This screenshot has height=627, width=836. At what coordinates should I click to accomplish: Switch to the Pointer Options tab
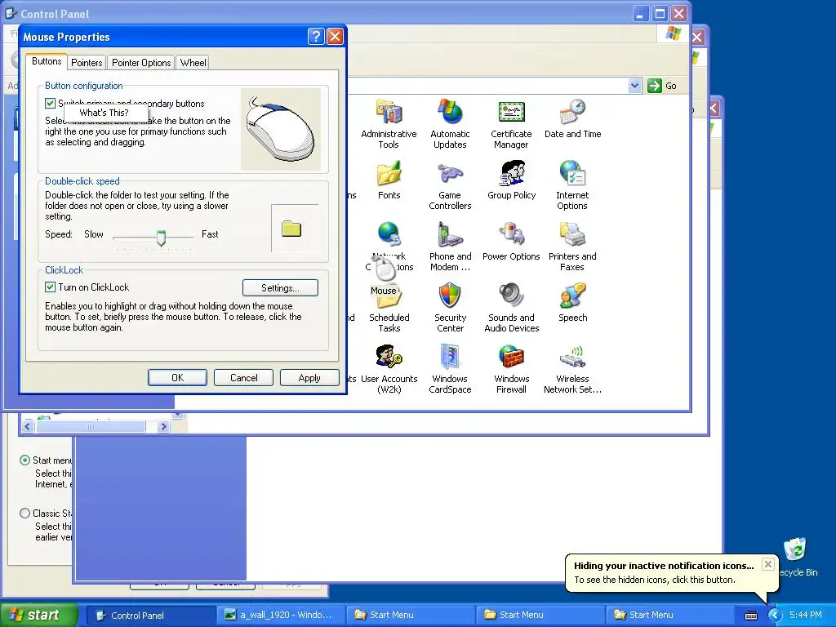141,62
